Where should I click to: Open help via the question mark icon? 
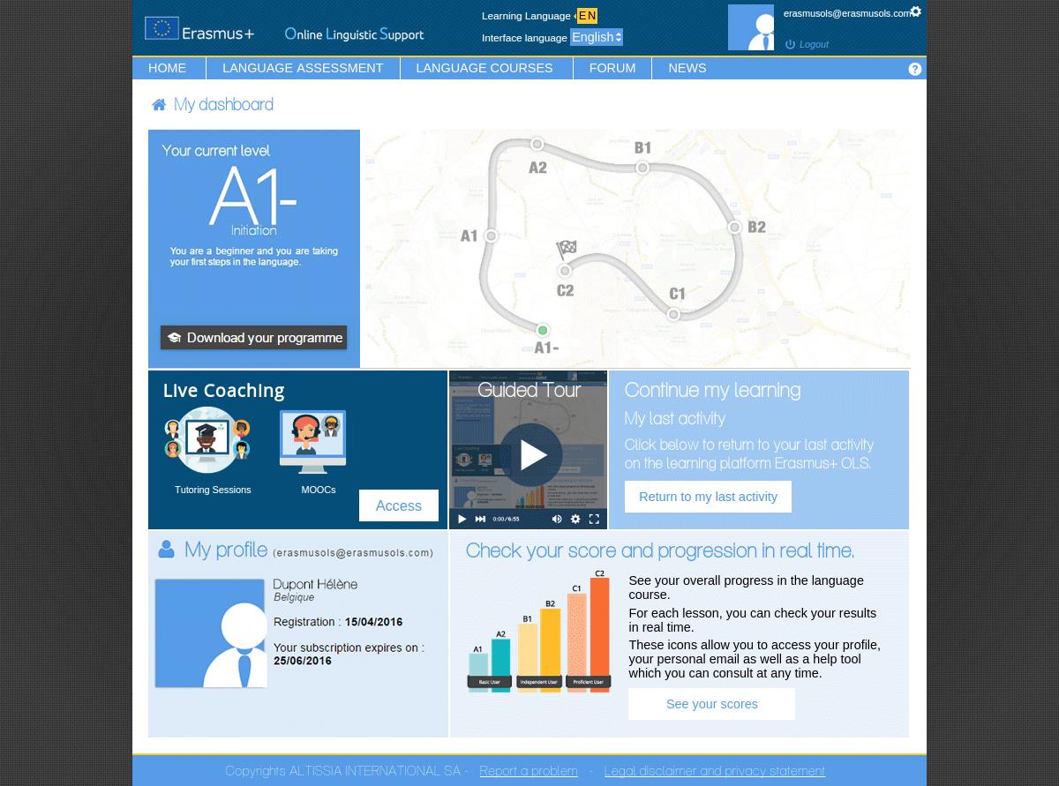pos(914,69)
